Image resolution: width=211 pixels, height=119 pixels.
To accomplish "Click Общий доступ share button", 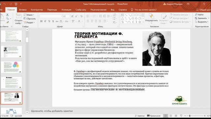I will 203,10.
